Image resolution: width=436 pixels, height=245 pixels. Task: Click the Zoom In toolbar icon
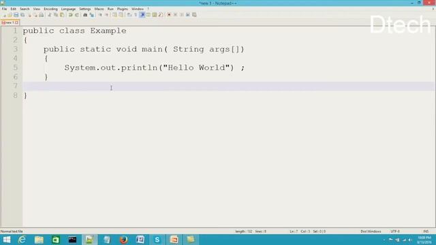click(100, 15)
